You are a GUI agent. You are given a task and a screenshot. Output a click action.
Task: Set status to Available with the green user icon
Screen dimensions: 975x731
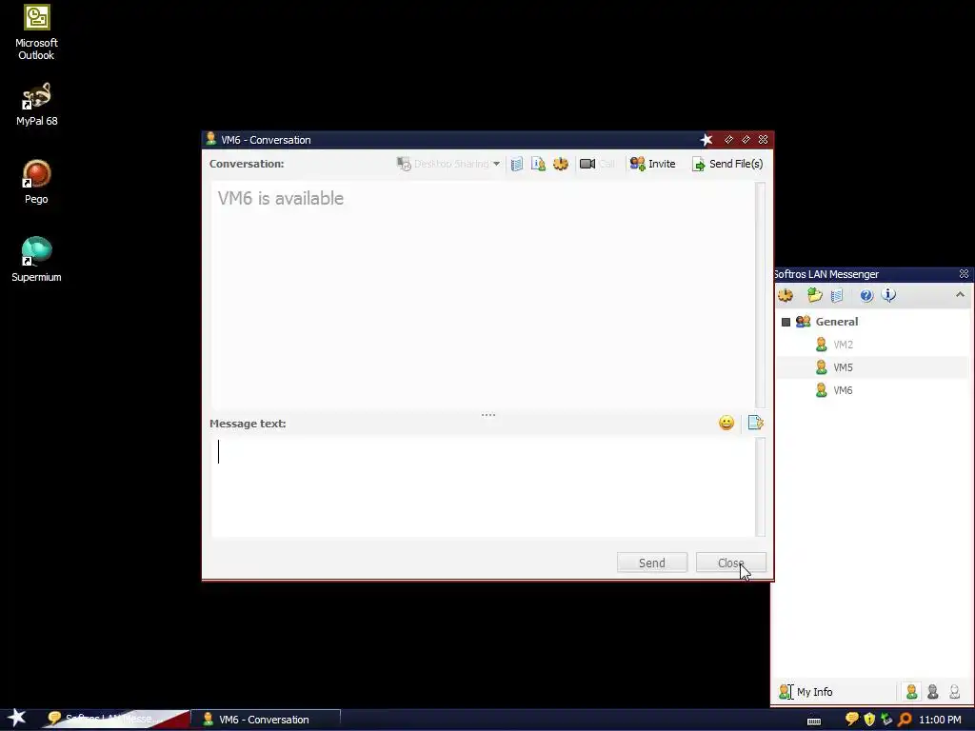[x=911, y=691]
